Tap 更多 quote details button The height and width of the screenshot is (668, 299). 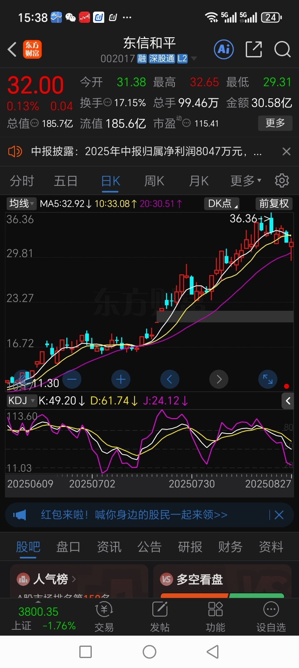point(275,123)
